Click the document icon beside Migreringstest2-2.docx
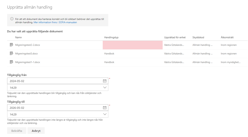 11,45
